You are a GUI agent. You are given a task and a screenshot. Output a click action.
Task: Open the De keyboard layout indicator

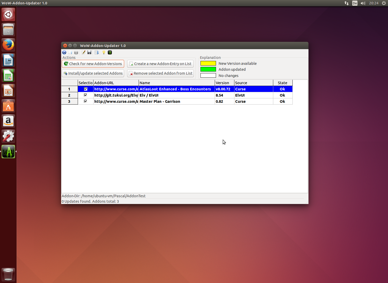pyautogui.click(x=355, y=3)
